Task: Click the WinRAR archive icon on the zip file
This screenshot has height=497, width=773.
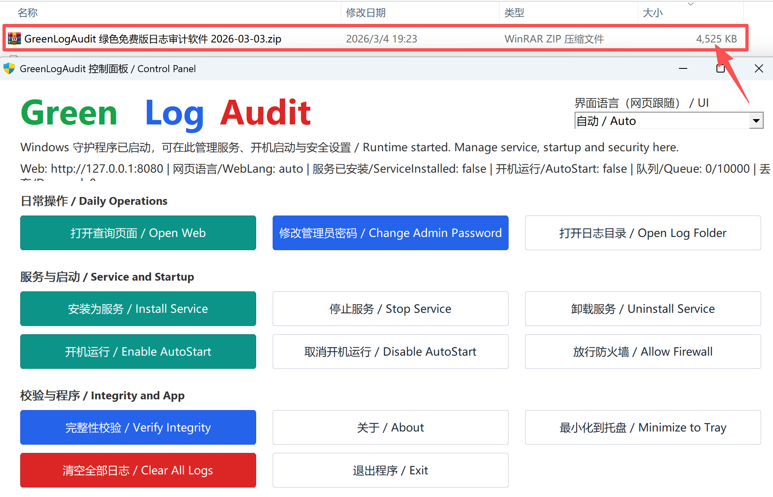Action: pyautogui.click(x=15, y=38)
